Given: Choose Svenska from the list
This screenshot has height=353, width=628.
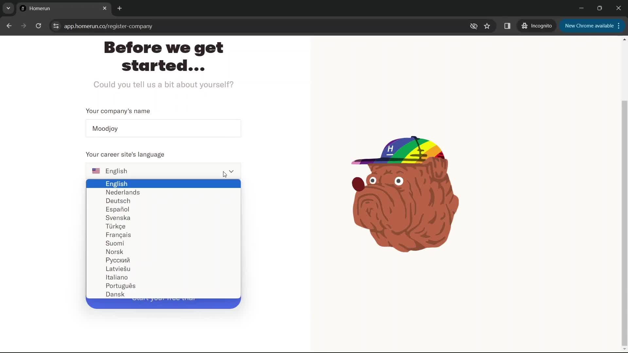Looking at the screenshot, I should (x=163, y=218).
